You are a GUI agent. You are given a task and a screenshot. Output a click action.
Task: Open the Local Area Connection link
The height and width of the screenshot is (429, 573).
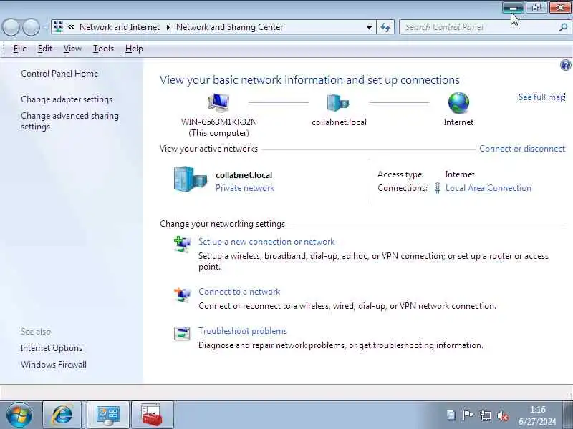(488, 188)
